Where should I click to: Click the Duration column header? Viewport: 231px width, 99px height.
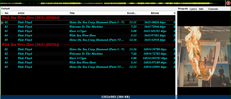click(131, 13)
